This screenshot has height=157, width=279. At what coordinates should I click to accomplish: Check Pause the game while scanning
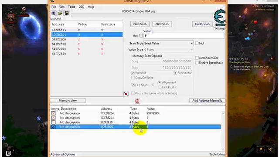[x=133, y=93]
